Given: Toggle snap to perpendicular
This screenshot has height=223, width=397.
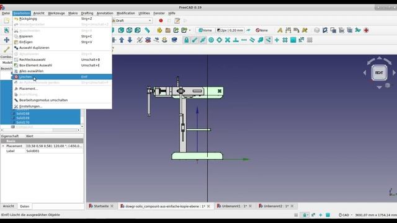Looking at the screenshot, I should point(236,40).
